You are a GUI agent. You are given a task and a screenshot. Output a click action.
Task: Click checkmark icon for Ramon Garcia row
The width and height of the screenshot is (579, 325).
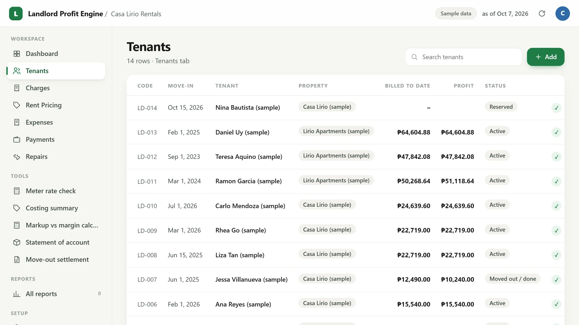[556, 181]
